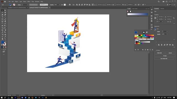The image size is (177, 99).
Task: Open the Window menu
Action: pos(37,2)
